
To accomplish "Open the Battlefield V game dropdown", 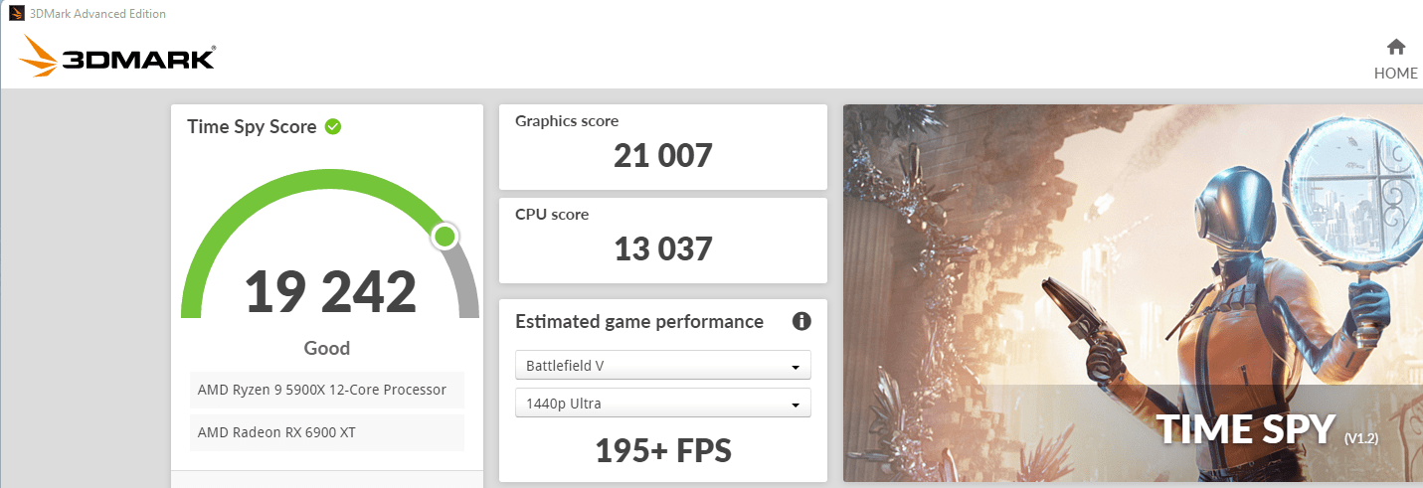I will 663,366.
